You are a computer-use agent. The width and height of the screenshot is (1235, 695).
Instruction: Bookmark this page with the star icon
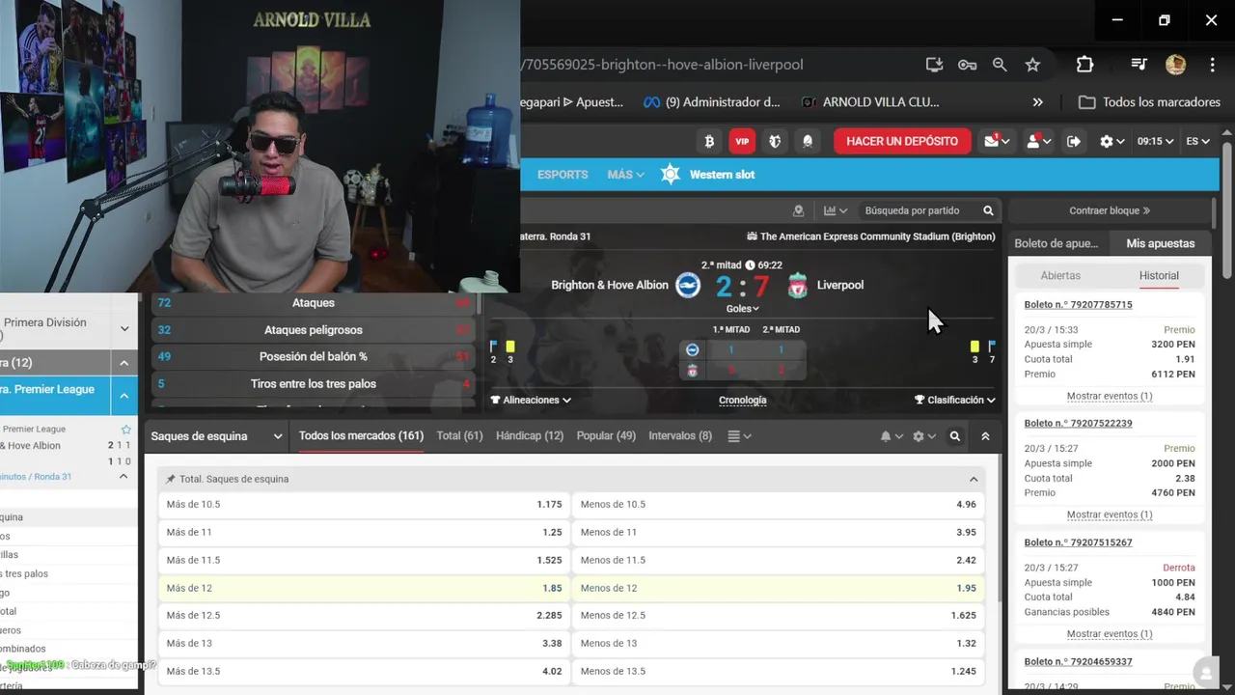click(1032, 65)
